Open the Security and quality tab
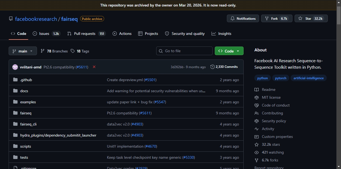 tap(185, 34)
